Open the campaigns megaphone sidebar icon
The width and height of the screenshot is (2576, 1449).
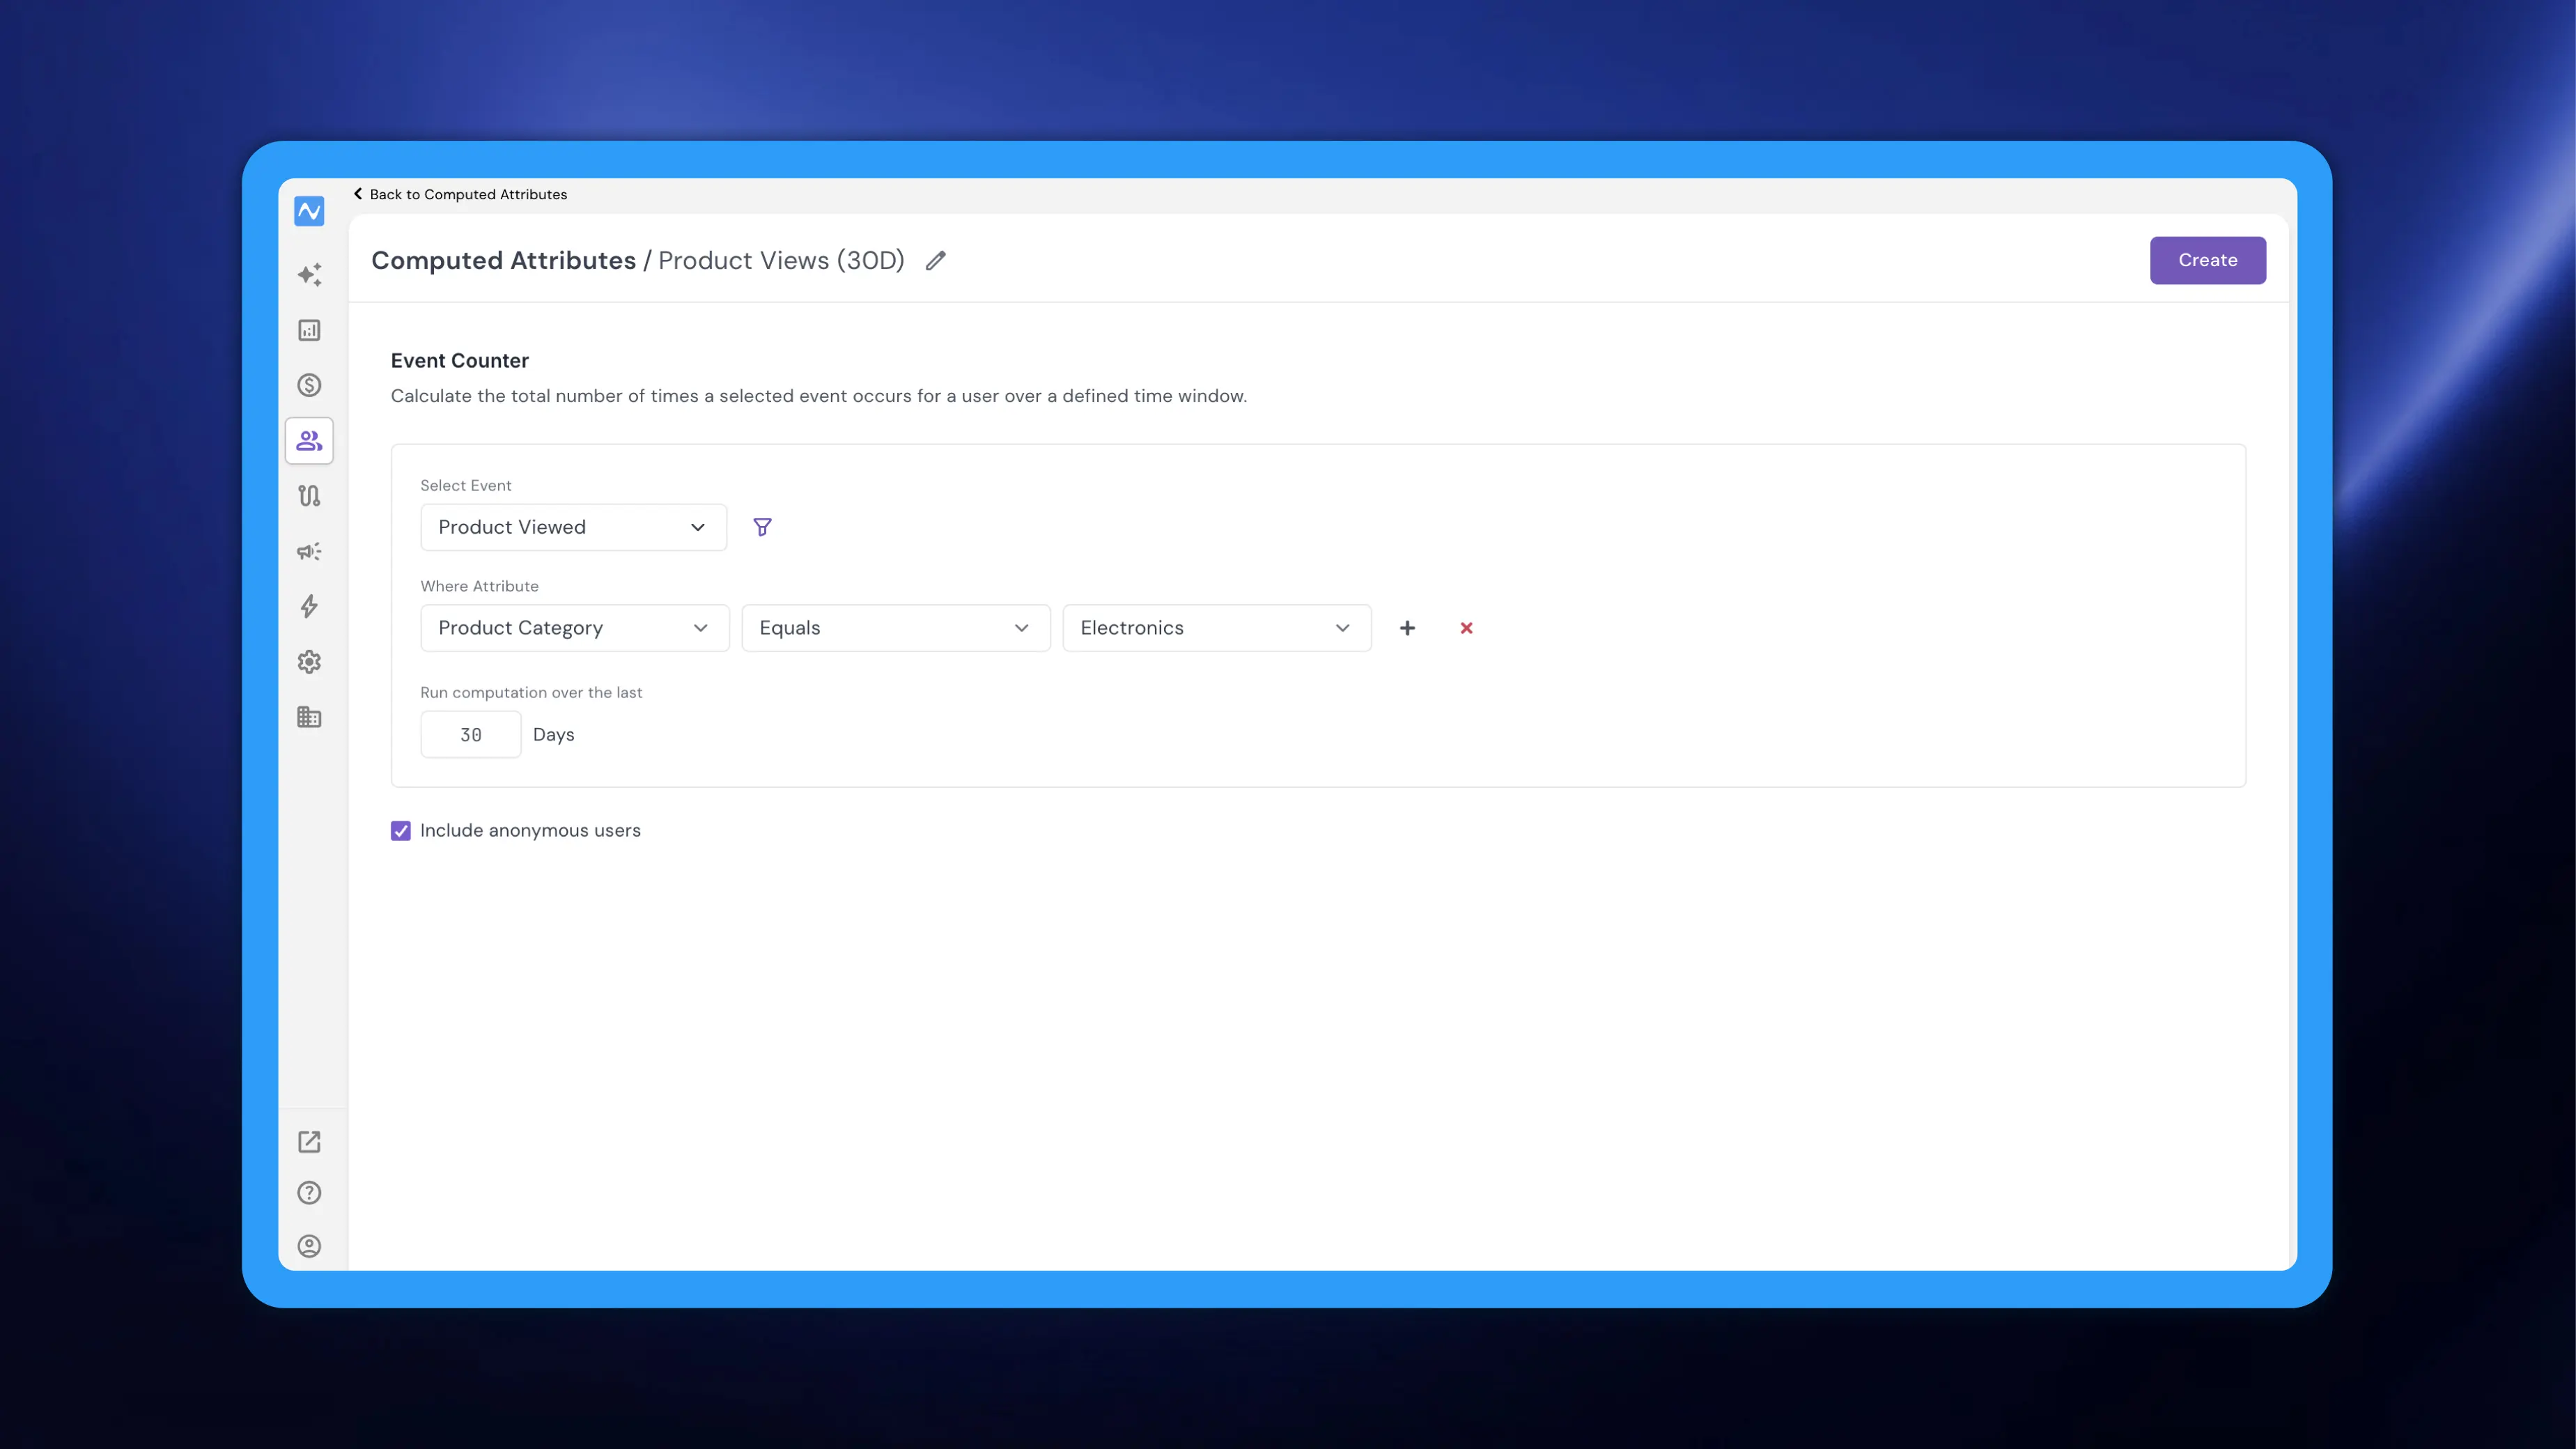pyautogui.click(x=309, y=551)
